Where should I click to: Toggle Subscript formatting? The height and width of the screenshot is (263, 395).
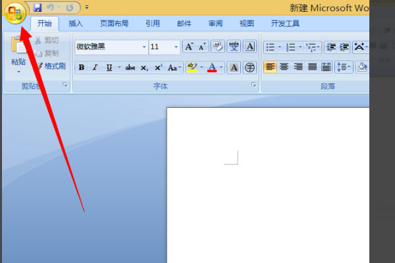144,68
